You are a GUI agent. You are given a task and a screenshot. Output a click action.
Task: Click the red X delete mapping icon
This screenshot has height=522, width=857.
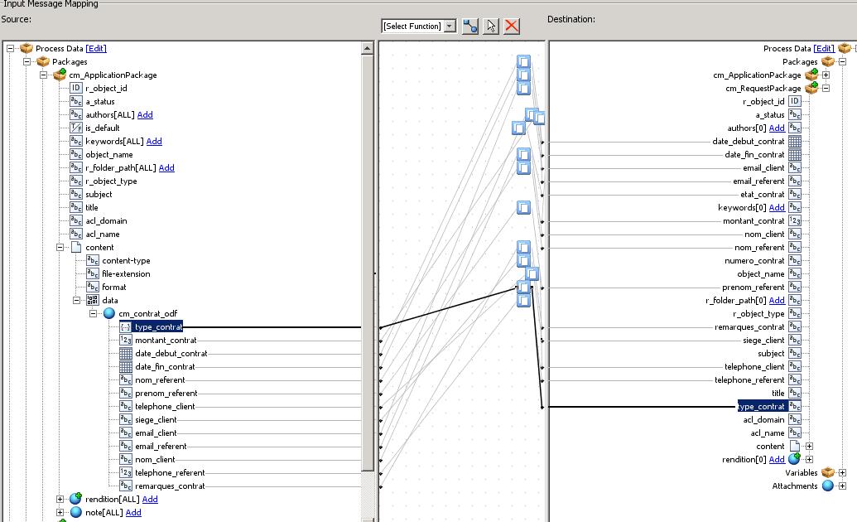[x=512, y=26]
